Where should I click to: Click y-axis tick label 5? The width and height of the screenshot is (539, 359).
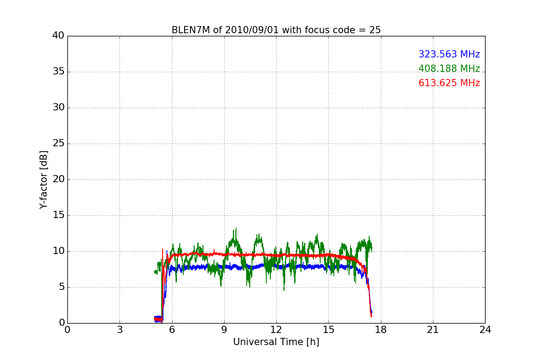click(61, 287)
